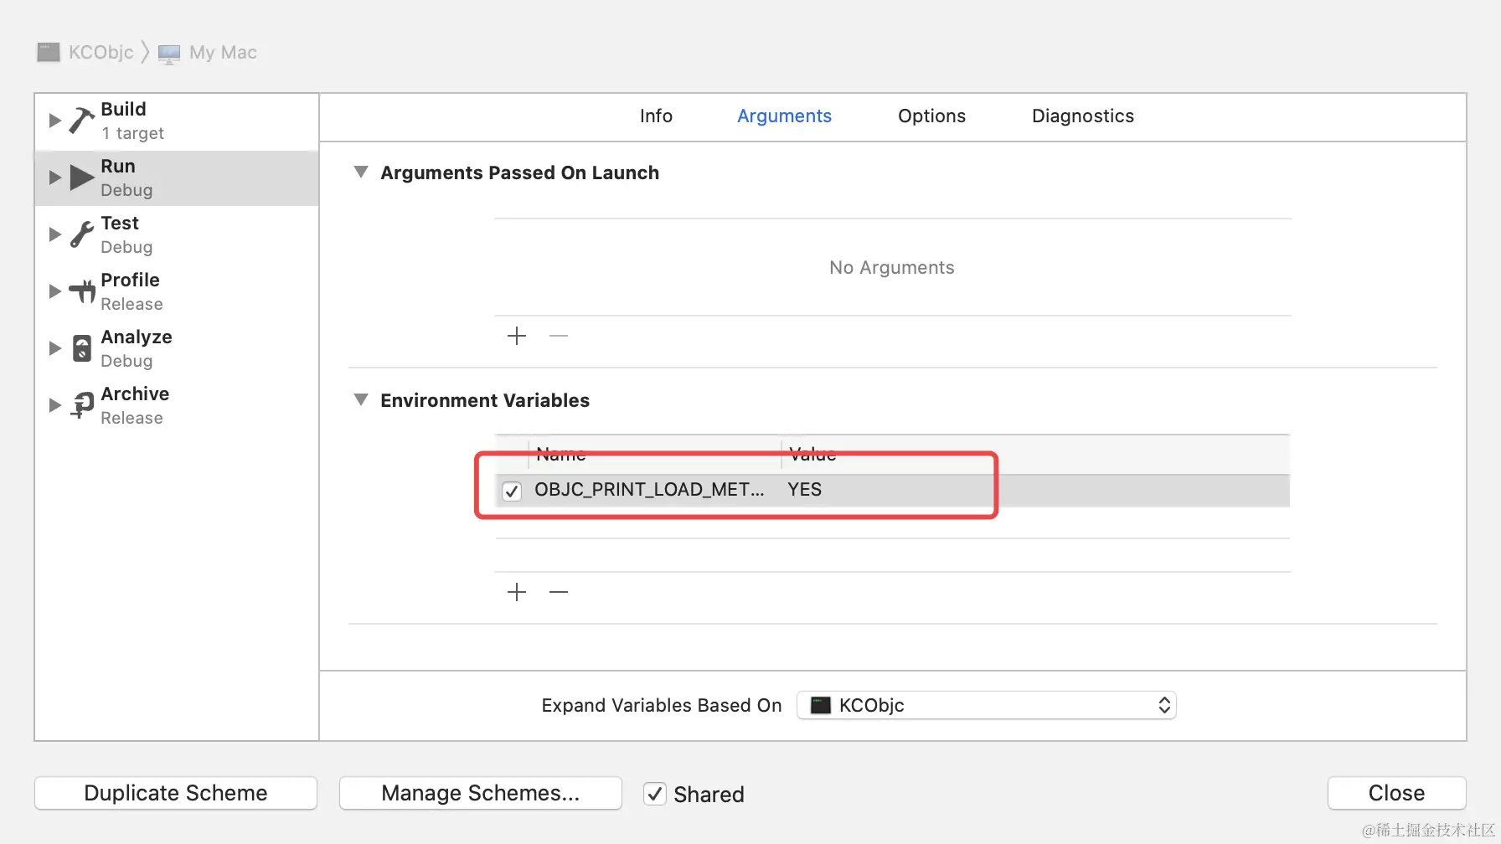Add a launch argument with plus
Viewport: 1501px width, 844px height.
[517, 337]
